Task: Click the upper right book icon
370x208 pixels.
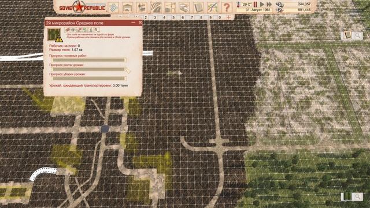Action: 347,35
